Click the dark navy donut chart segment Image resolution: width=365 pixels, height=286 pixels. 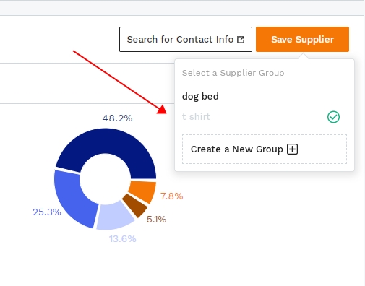[108, 142]
